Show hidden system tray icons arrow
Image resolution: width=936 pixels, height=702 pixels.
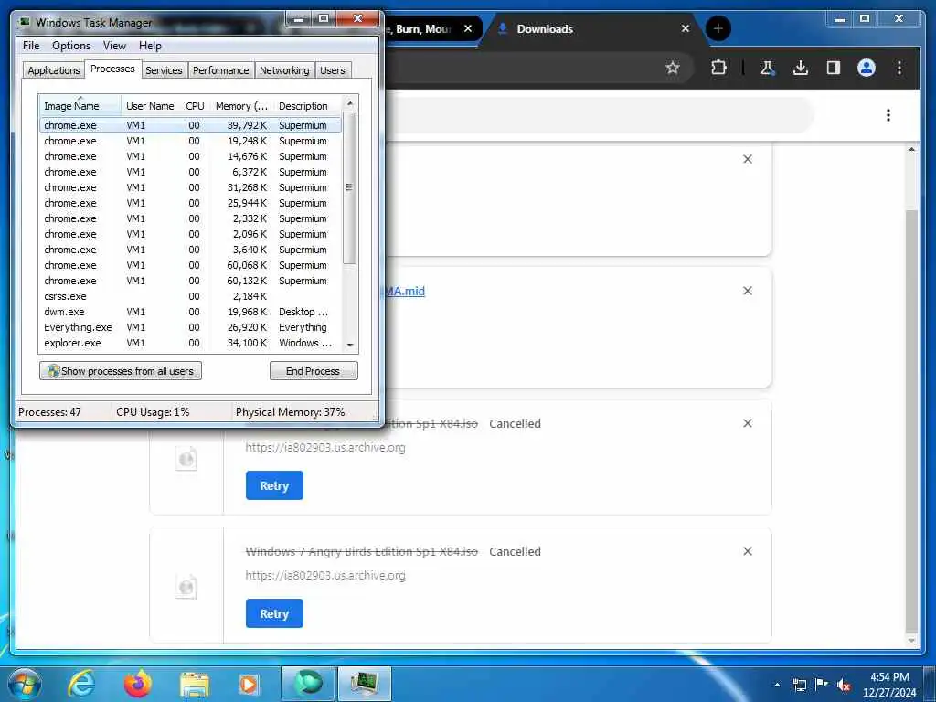click(777, 685)
